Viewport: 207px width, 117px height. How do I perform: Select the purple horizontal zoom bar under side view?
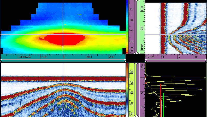(176, 61)
